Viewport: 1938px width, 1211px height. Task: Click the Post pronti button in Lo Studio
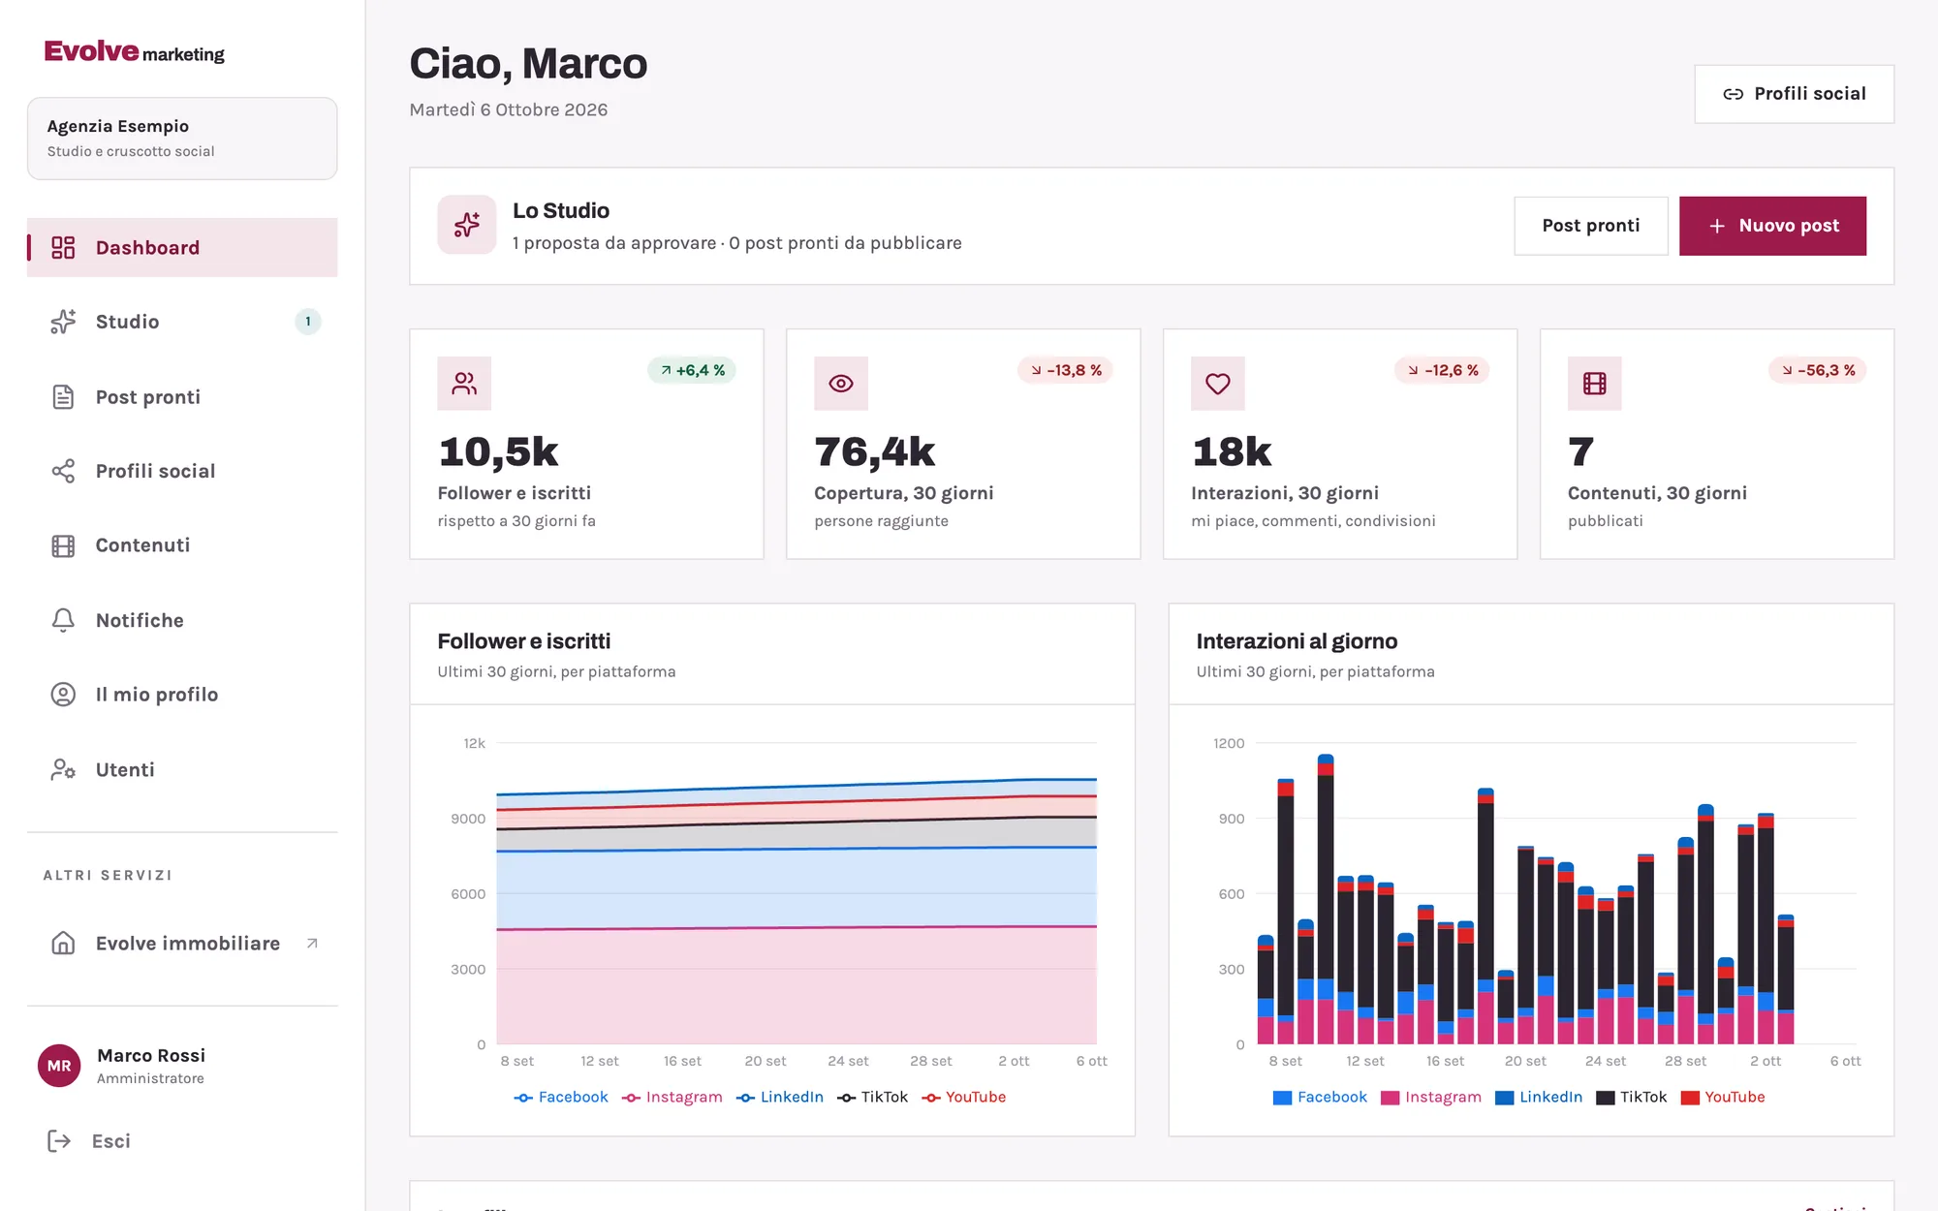1591,226
